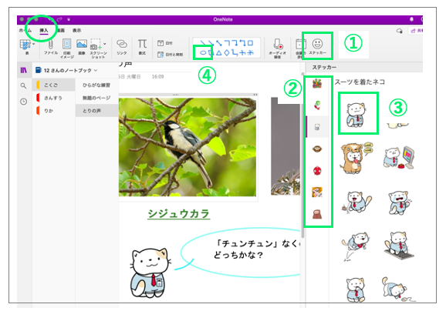Click the redo arrow in title bar
Screen dimensions: 446x311
(59, 19)
